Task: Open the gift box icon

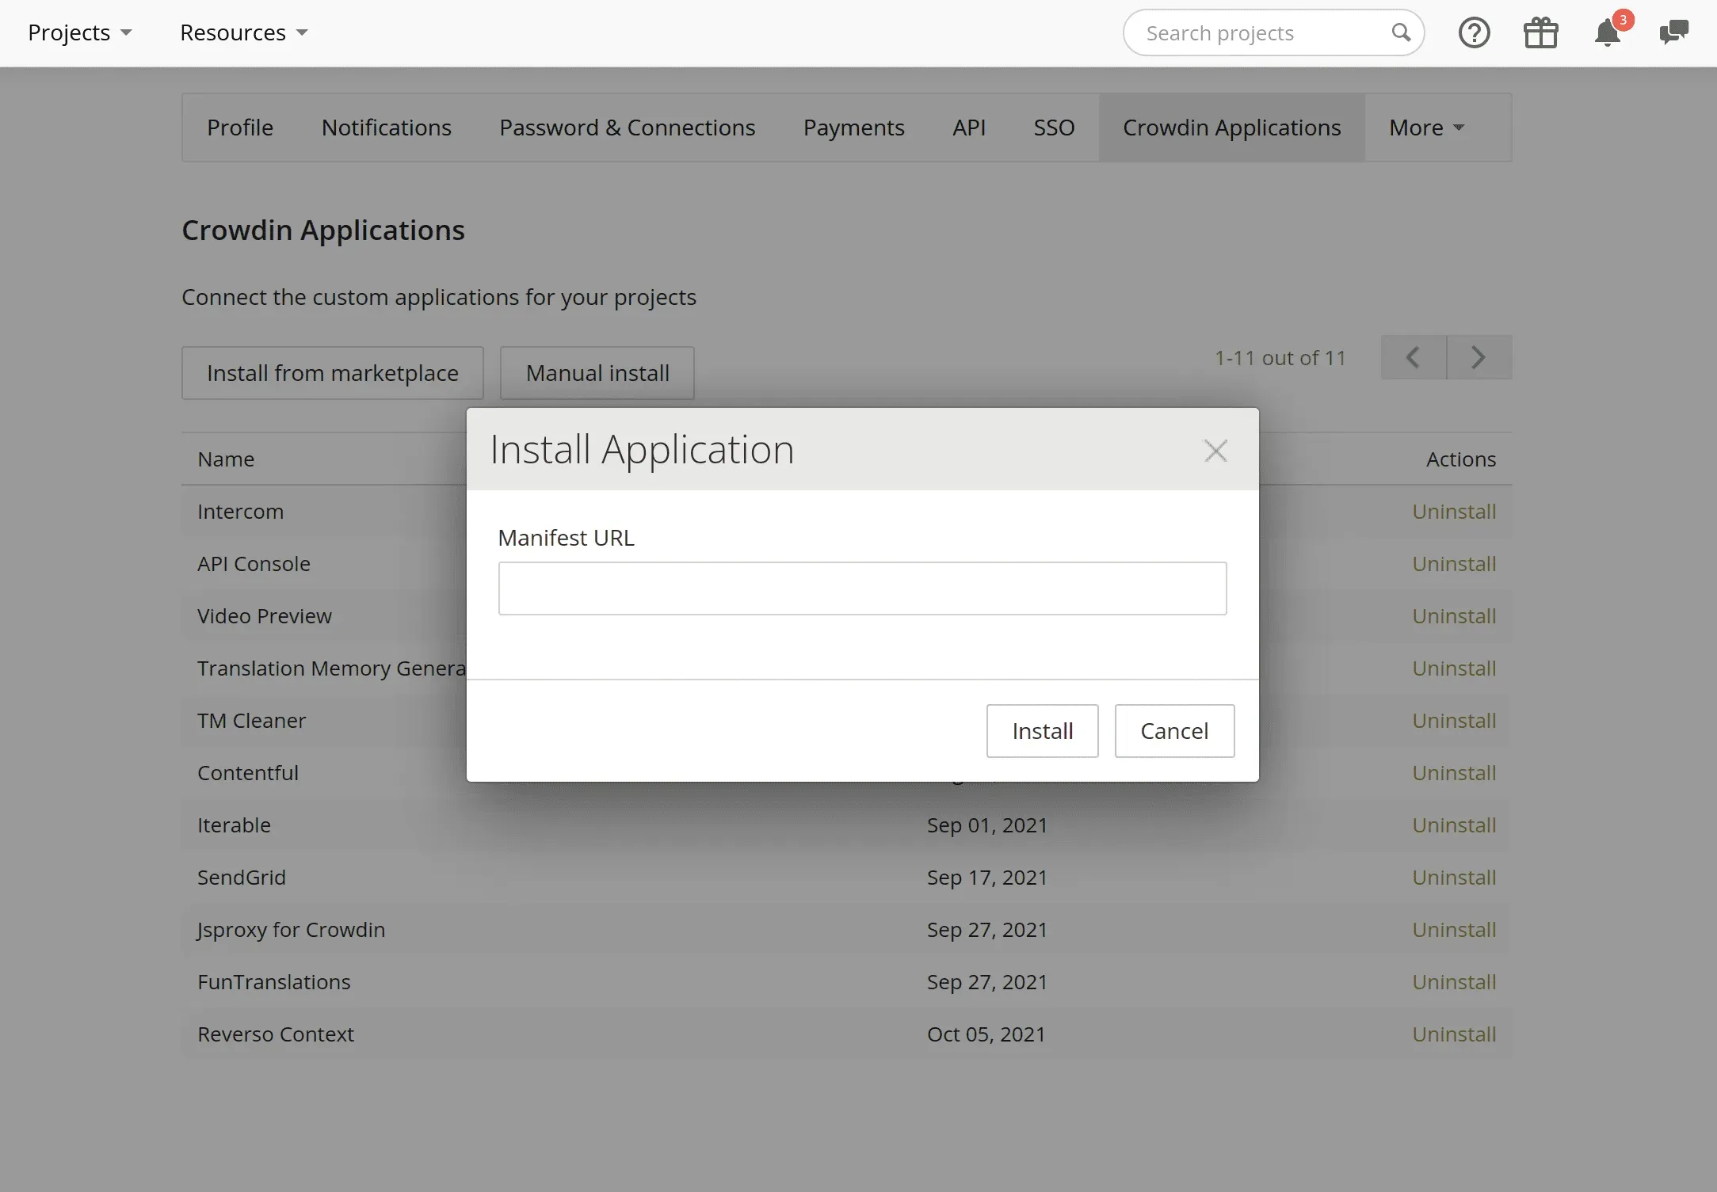Action: [x=1540, y=33]
